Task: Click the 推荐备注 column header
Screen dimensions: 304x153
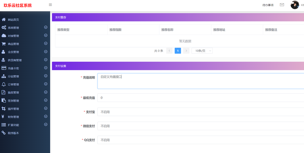Action: (283, 30)
